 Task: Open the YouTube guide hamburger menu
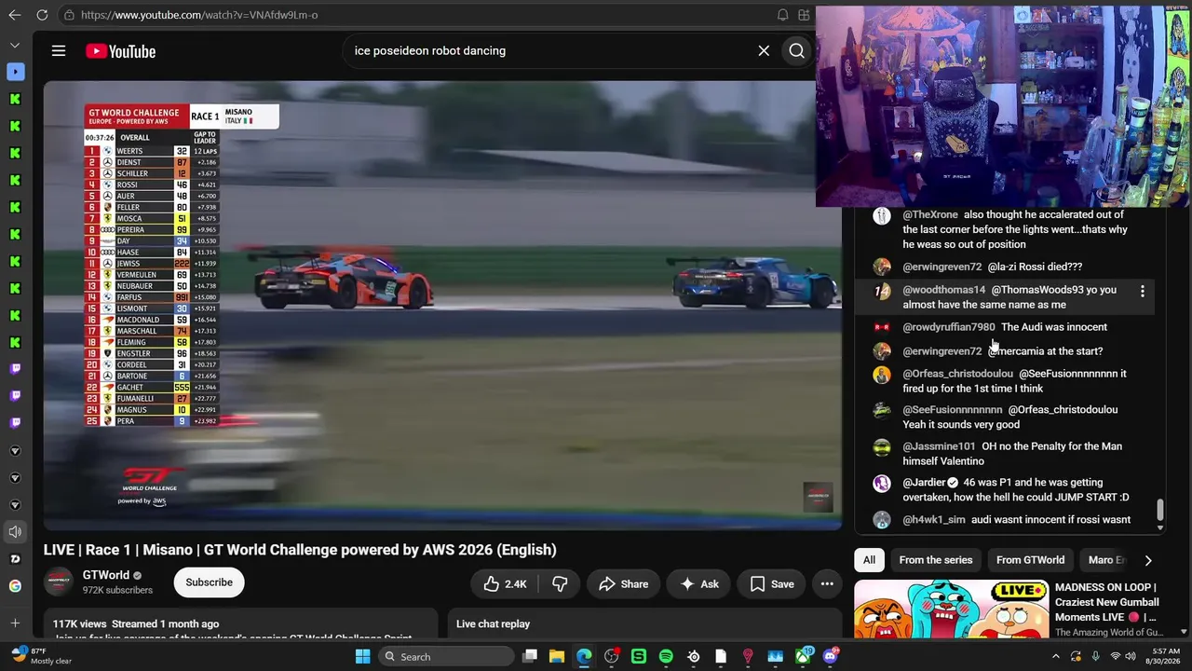(x=59, y=51)
